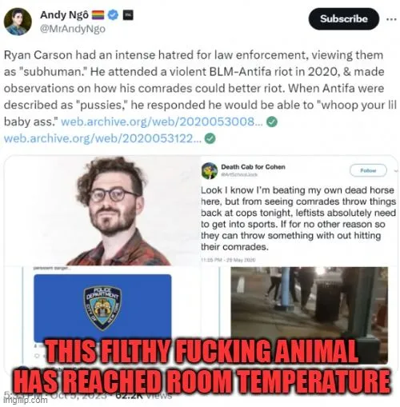The image size is (400, 407).
Task: Click the Death Cab for Cohen avatar
Action: pyautogui.click(x=210, y=170)
